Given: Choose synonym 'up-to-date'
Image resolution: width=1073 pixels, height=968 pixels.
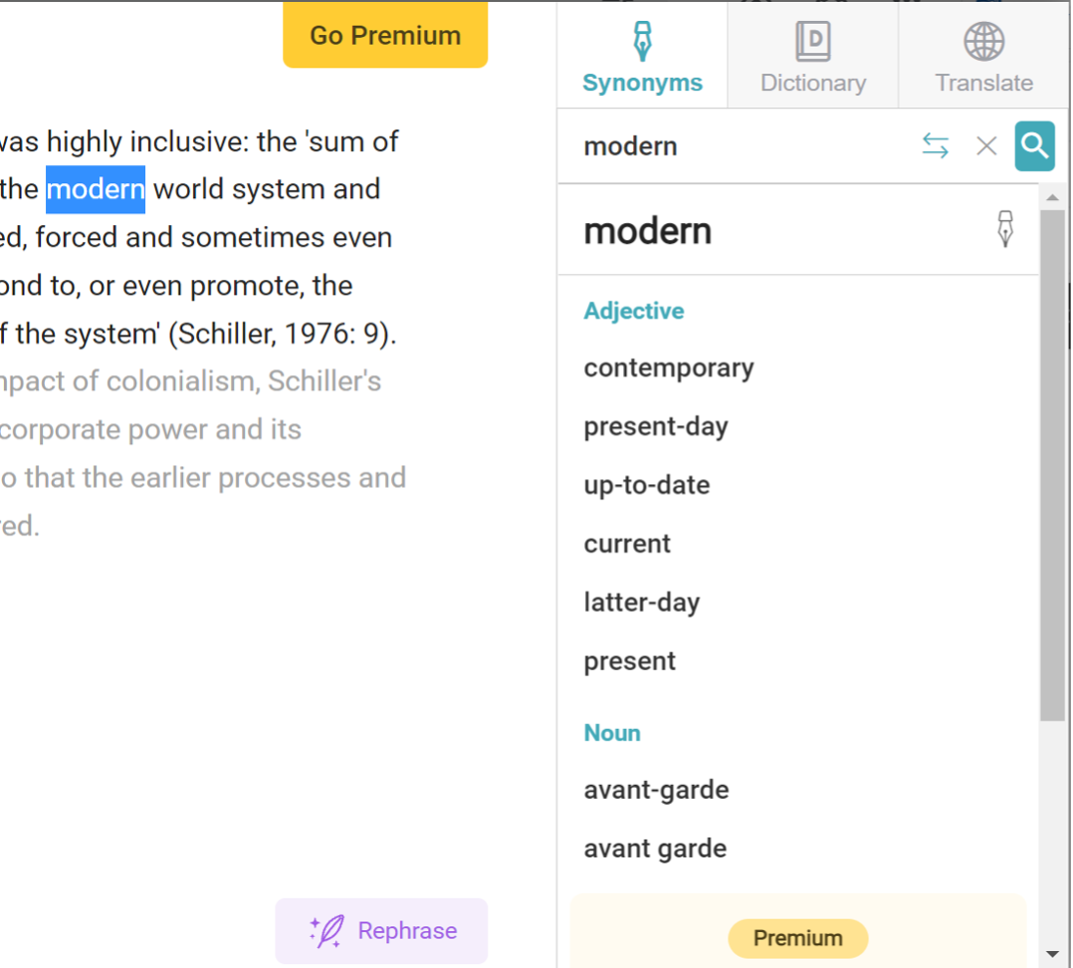Looking at the screenshot, I should coord(647,485).
